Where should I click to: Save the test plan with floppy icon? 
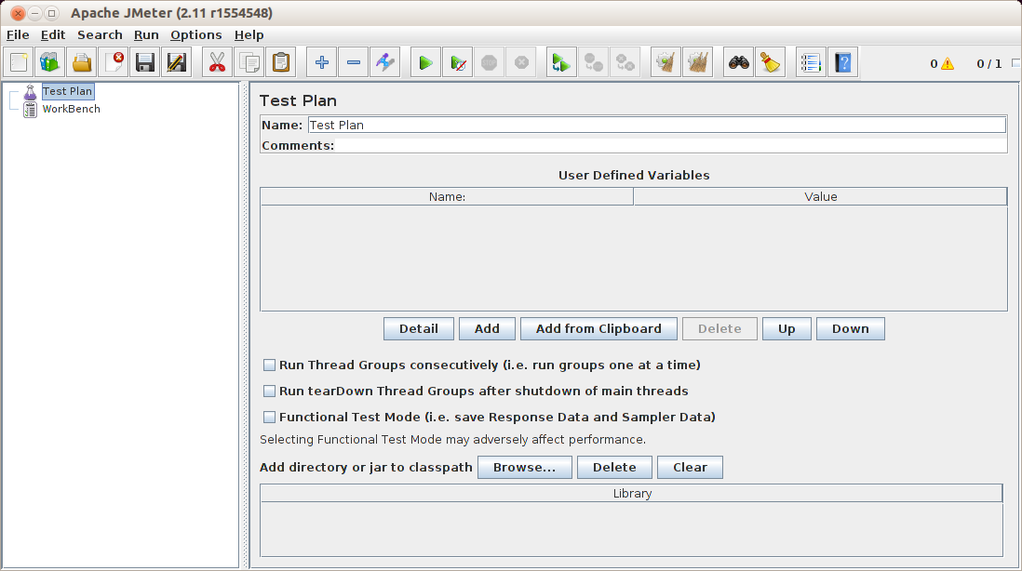144,62
